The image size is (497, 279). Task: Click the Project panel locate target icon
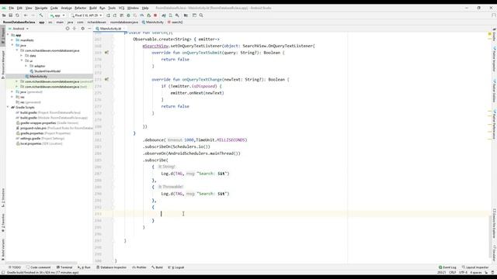[x=68, y=29]
